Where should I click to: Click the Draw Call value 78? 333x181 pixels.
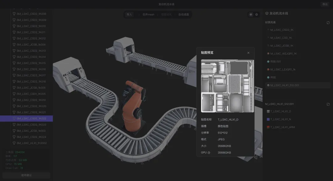[22, 168]
